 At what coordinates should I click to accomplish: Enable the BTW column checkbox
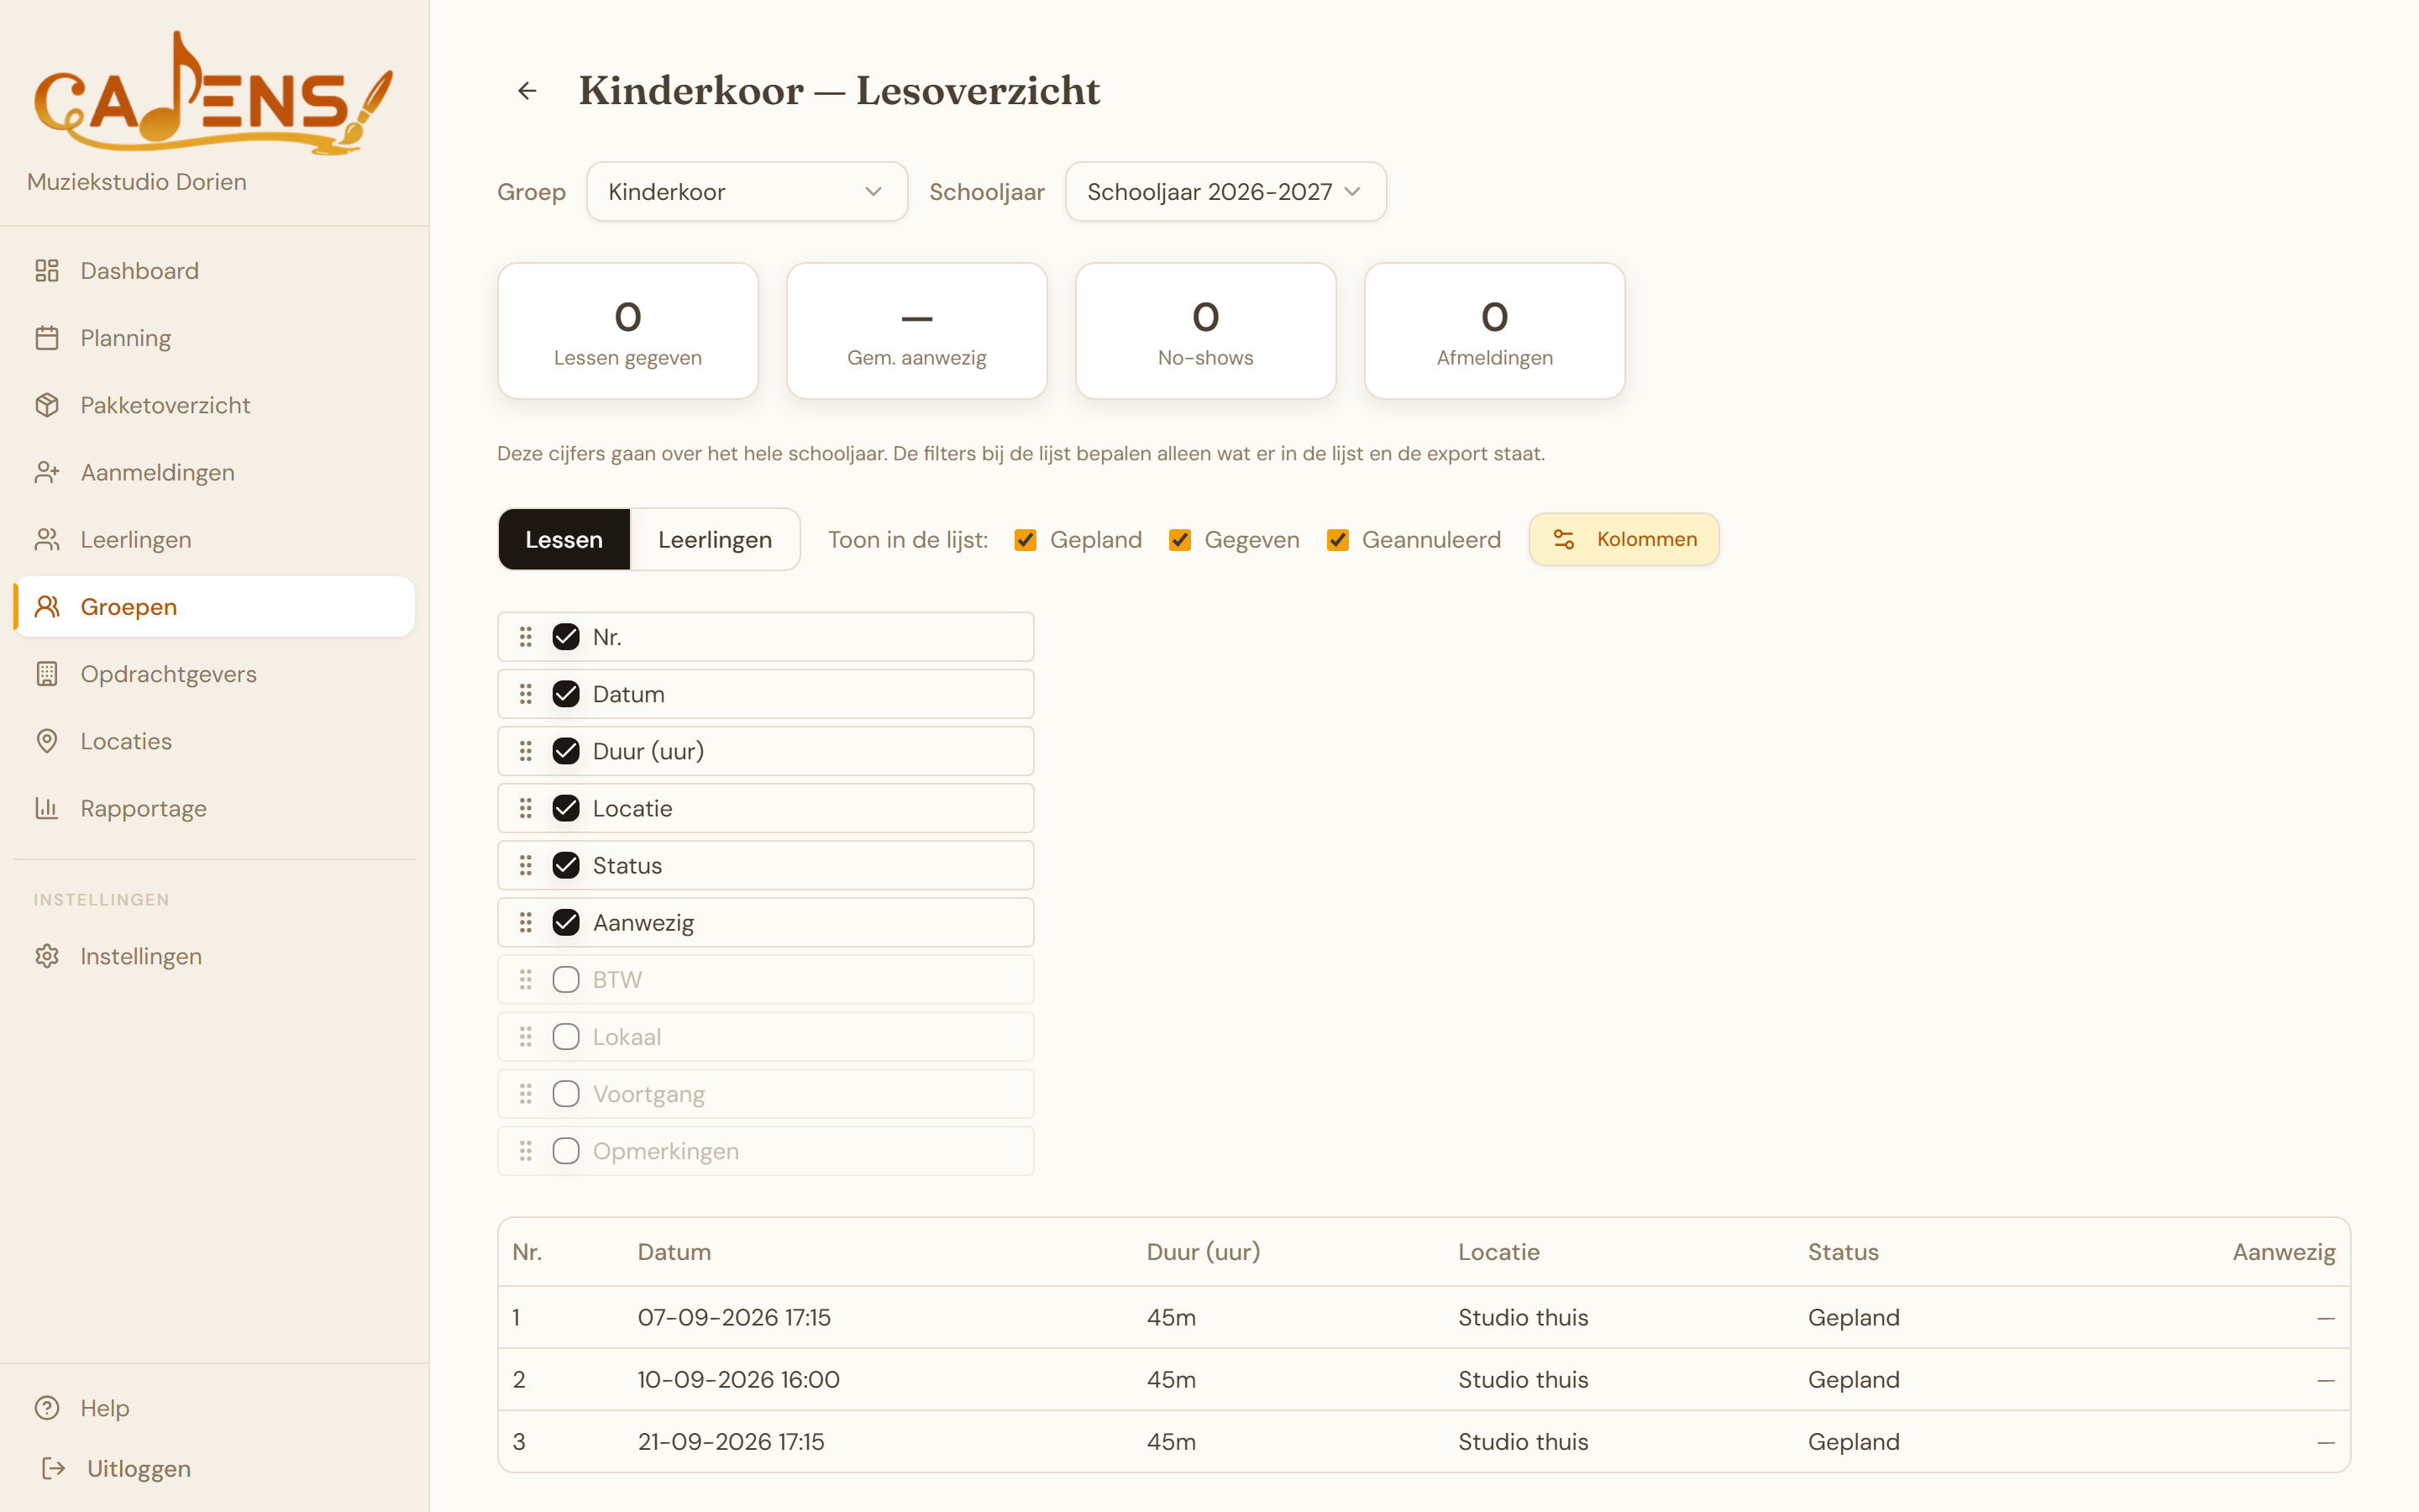tap(566, 980)
